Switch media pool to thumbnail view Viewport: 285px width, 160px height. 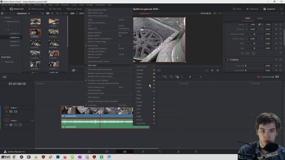tap(48, 13)
